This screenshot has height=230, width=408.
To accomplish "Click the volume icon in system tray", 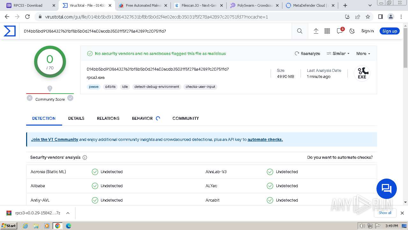I will pyautogui.click(x=363, y=226).
